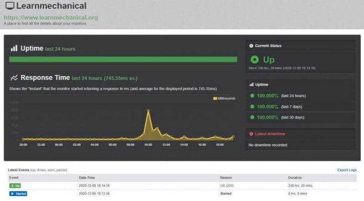Screen dimensions: 364x201
Task: Click the 12:00 label on chart time axis
Action: click(x=166, y=144)
